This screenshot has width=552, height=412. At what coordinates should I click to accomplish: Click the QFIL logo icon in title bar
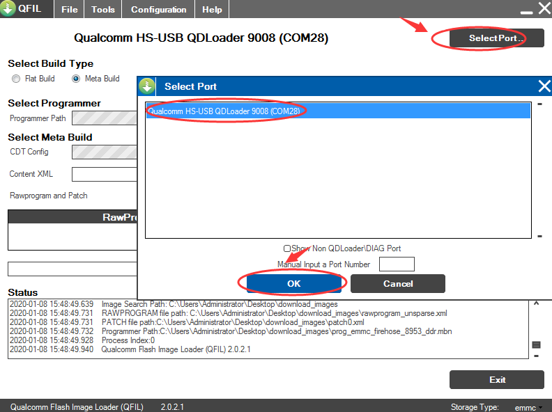click(x=8, y=8)
